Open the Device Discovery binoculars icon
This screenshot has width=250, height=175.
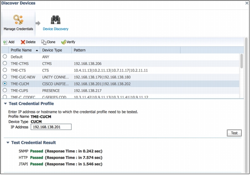pyautogui.click(x=55, y=20)
